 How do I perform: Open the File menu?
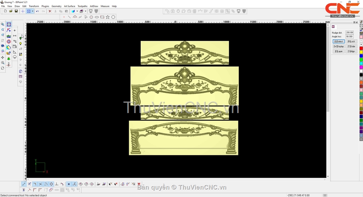pyautogui.click(x=3, y=6)
